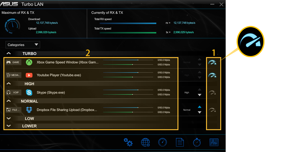
Task: Click the globe network icon
Action: click(x=145, y=142)
